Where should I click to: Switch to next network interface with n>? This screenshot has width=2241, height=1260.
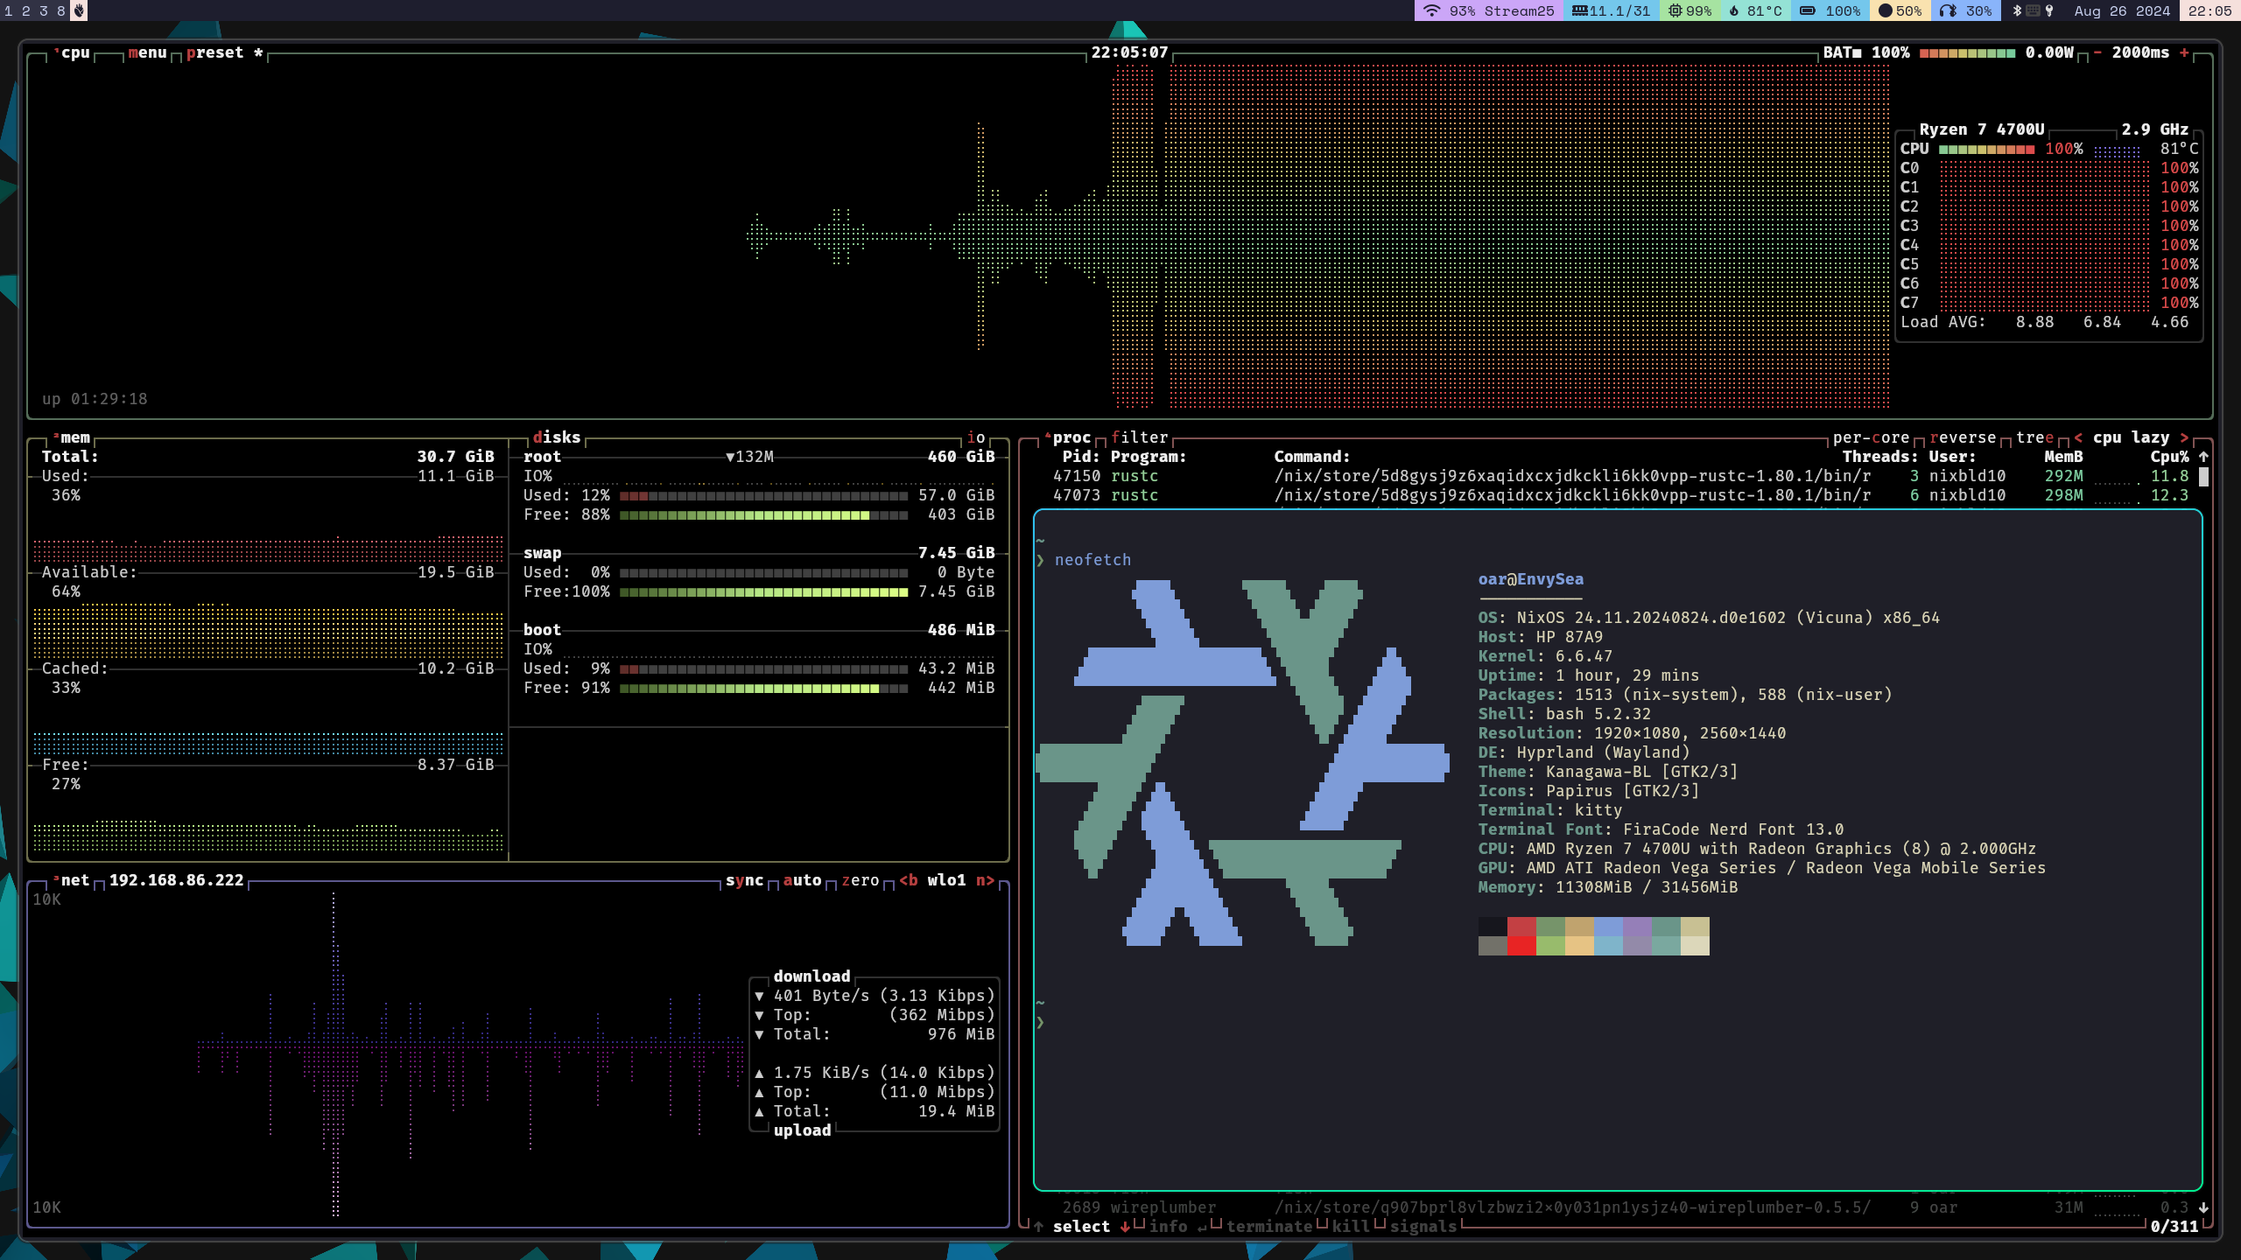(x=986, y=880)
